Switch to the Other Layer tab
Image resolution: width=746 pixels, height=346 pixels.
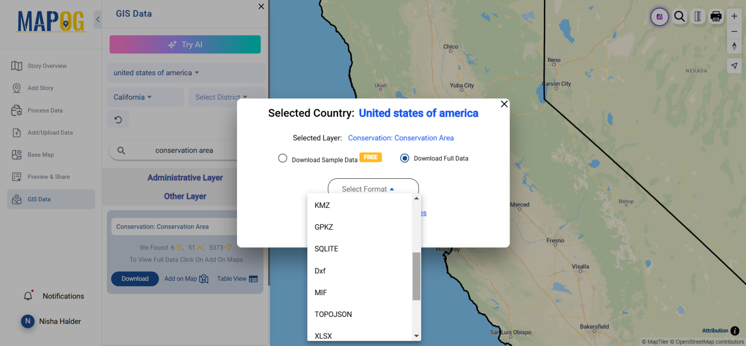point(185,196)
